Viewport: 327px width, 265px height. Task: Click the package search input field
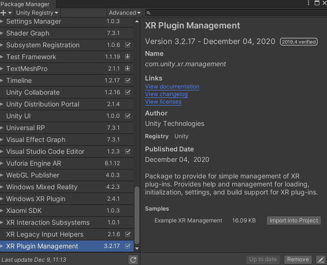(236, 13)
